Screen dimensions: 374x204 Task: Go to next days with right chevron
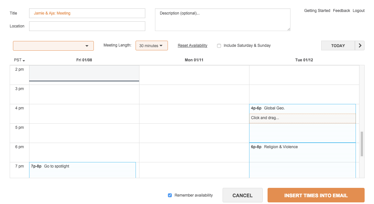click(360, 46)
